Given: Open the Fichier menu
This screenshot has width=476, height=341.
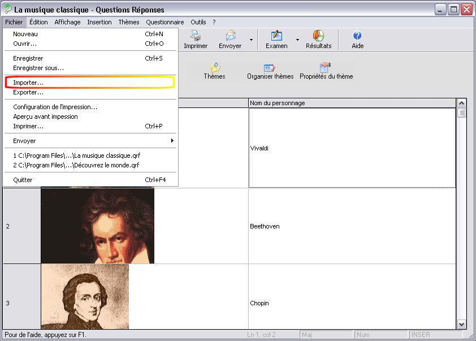Looking at the screenshot, I should pos(14,22).
